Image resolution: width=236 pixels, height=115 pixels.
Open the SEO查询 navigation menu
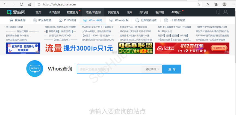(x=54, y=12)
